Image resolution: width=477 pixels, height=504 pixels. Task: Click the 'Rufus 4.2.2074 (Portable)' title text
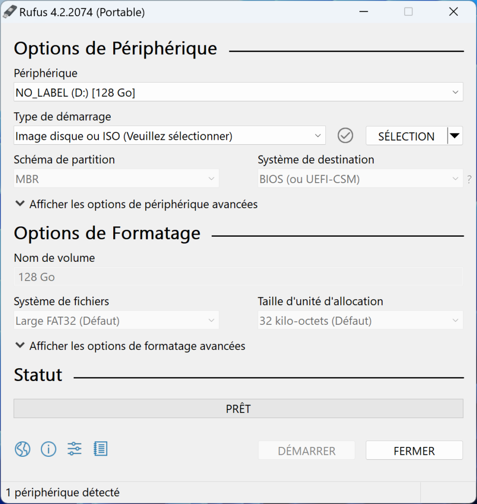click(x=82, y=12)
